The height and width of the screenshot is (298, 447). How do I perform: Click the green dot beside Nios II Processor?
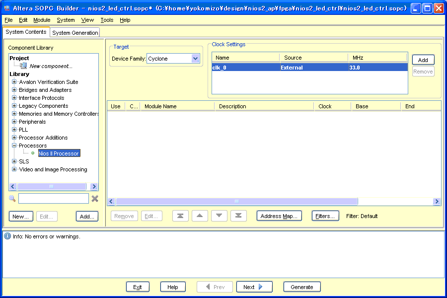tap(33, 153)
